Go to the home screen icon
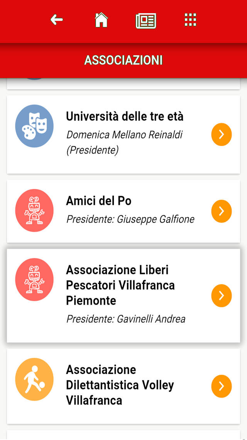This screenshot has height=440, width=247. point(102,20)
